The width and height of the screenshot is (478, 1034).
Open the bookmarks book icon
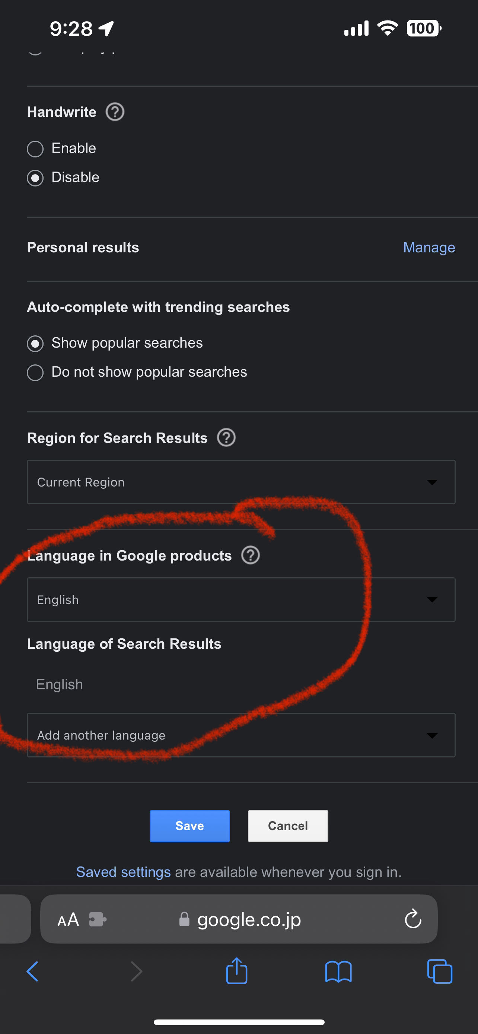338,971
